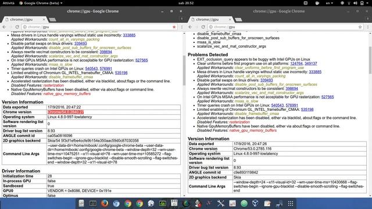Viewport: 372px width, 209px height.
Task: Launch VirtualBox cube icon in dock
Action: point(255,203)
